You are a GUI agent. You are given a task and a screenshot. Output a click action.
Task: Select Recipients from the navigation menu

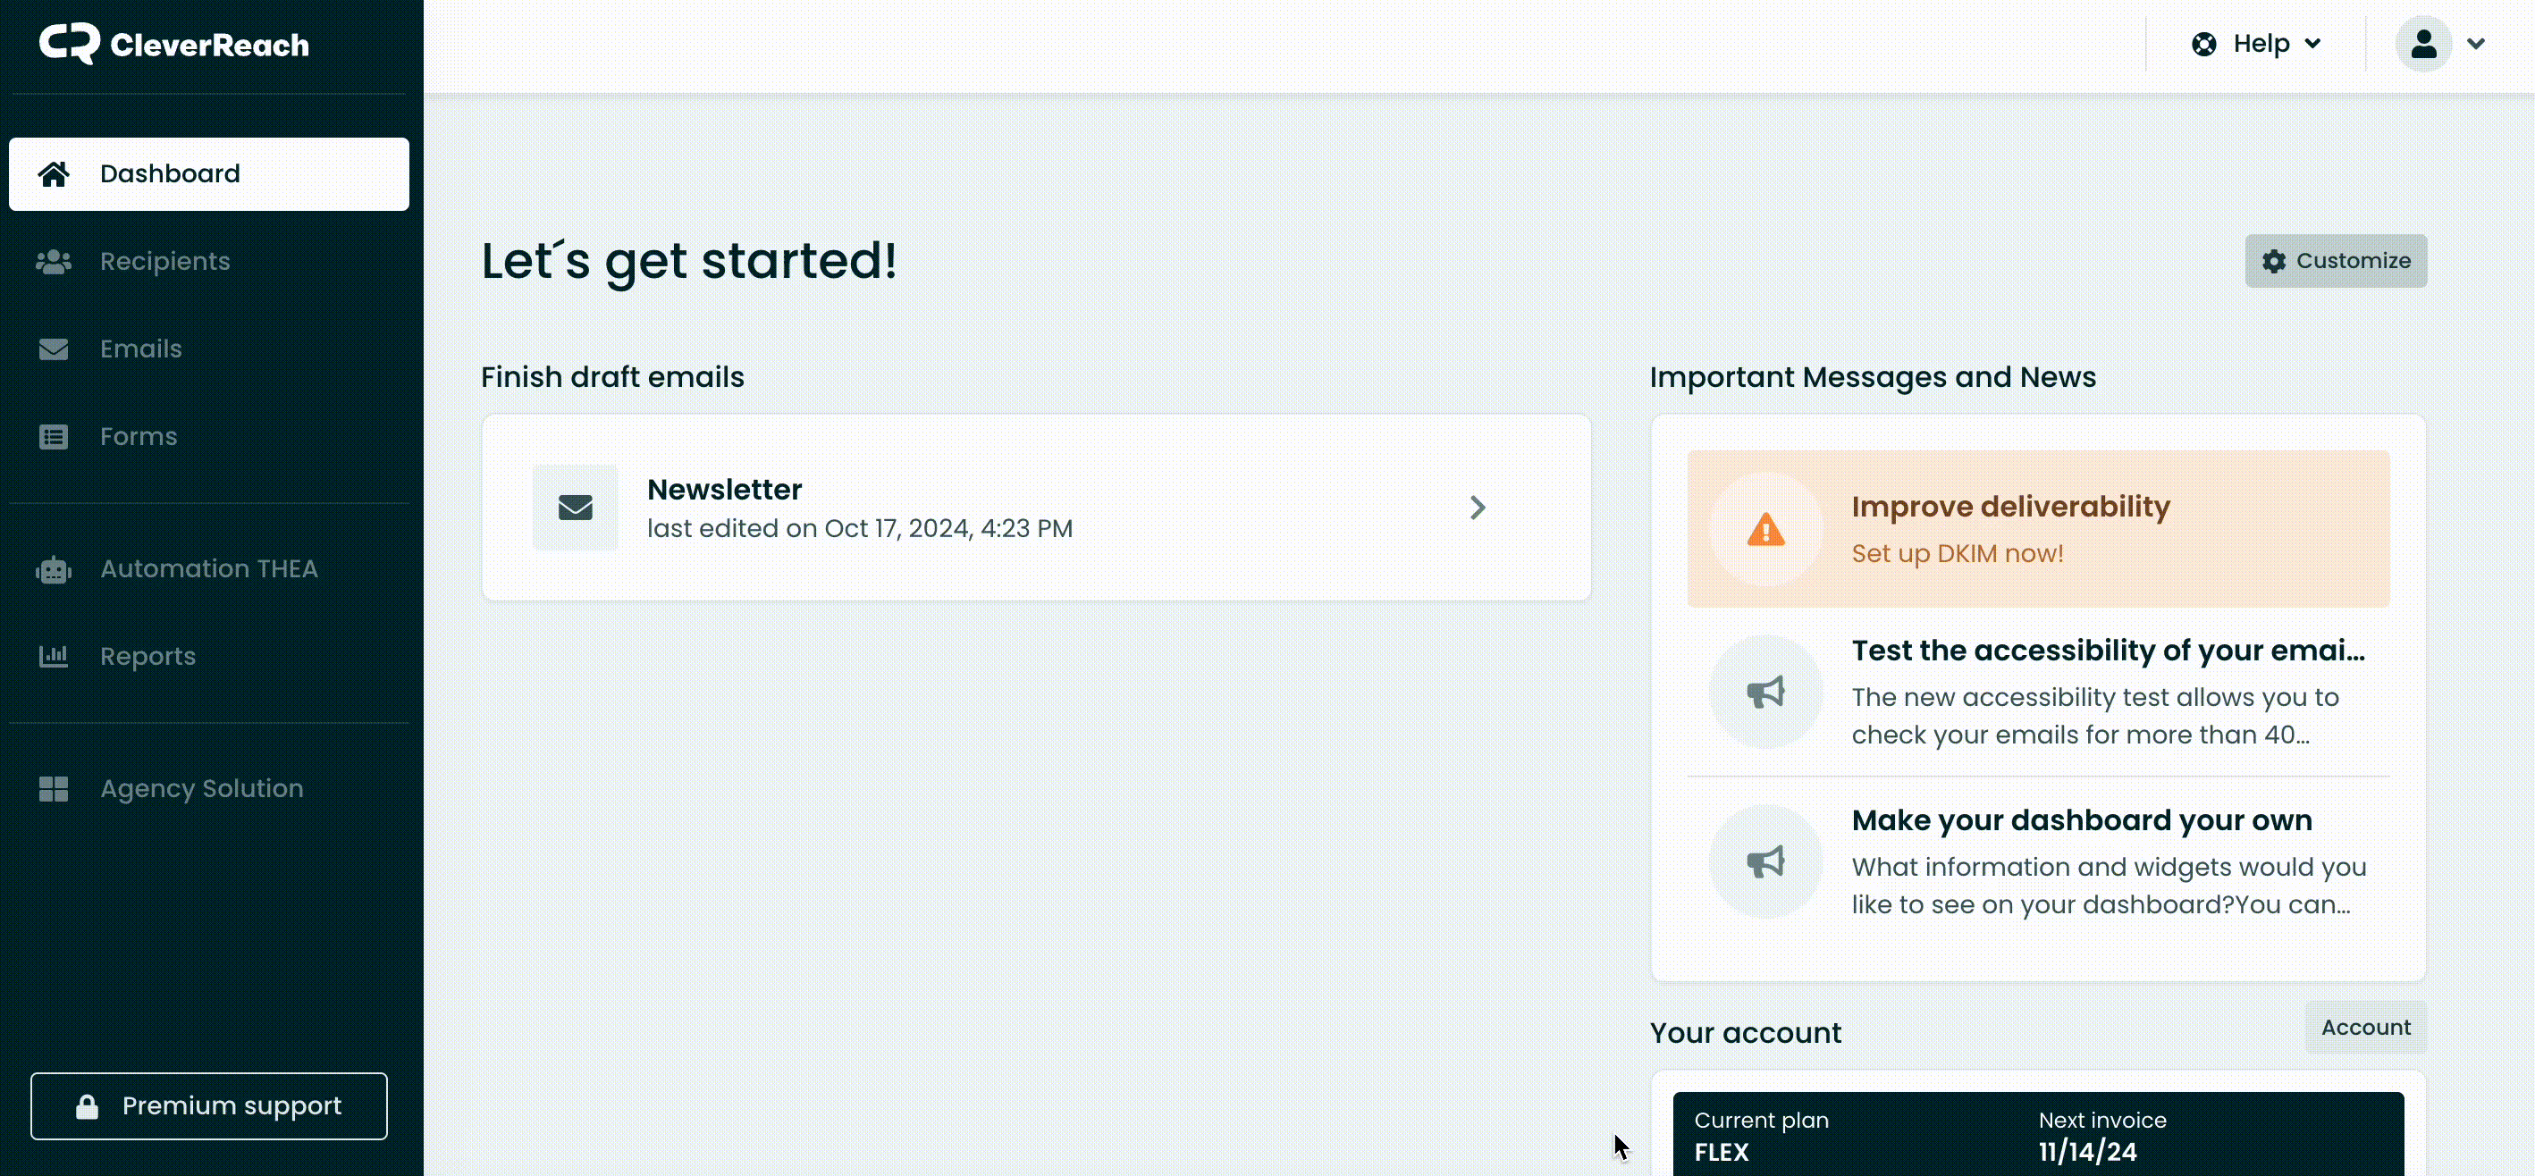pyautogui.click(x=164, y=261)
